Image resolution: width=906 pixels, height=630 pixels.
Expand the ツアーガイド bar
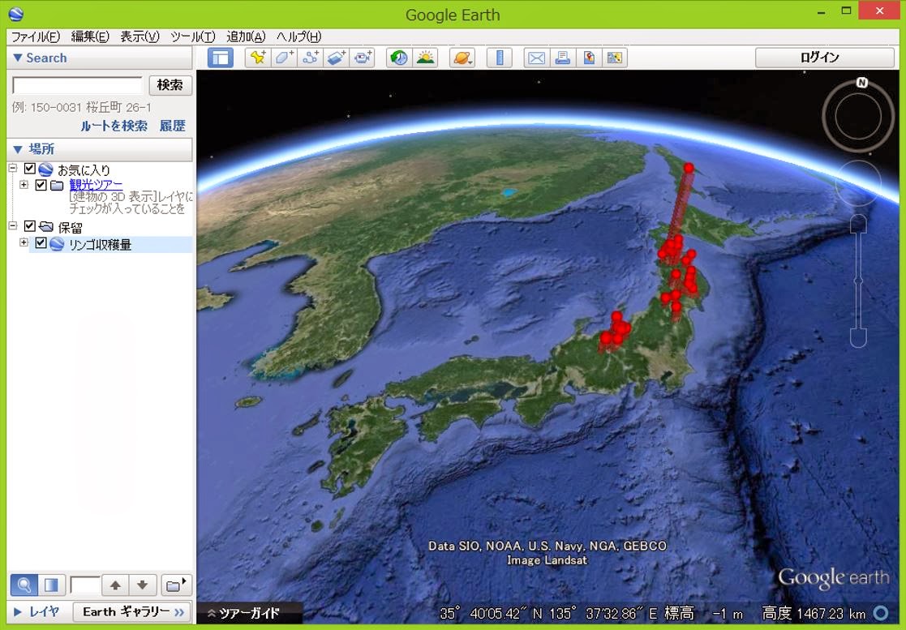(249, 613)
